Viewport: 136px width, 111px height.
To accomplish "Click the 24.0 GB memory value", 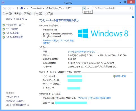I will [x=72, y=59].
